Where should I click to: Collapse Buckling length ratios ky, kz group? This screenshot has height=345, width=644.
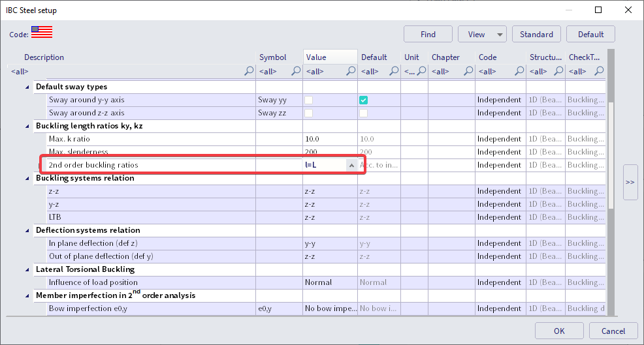tap(27, 127)
